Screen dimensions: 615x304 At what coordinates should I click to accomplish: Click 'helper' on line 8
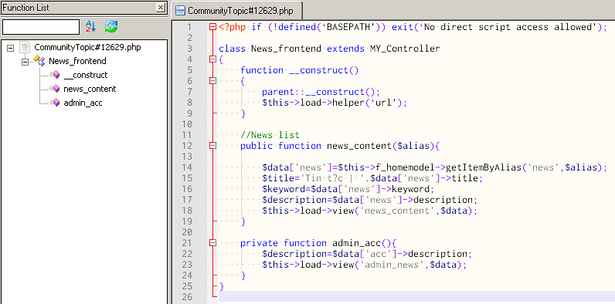(x=348, y=103)
